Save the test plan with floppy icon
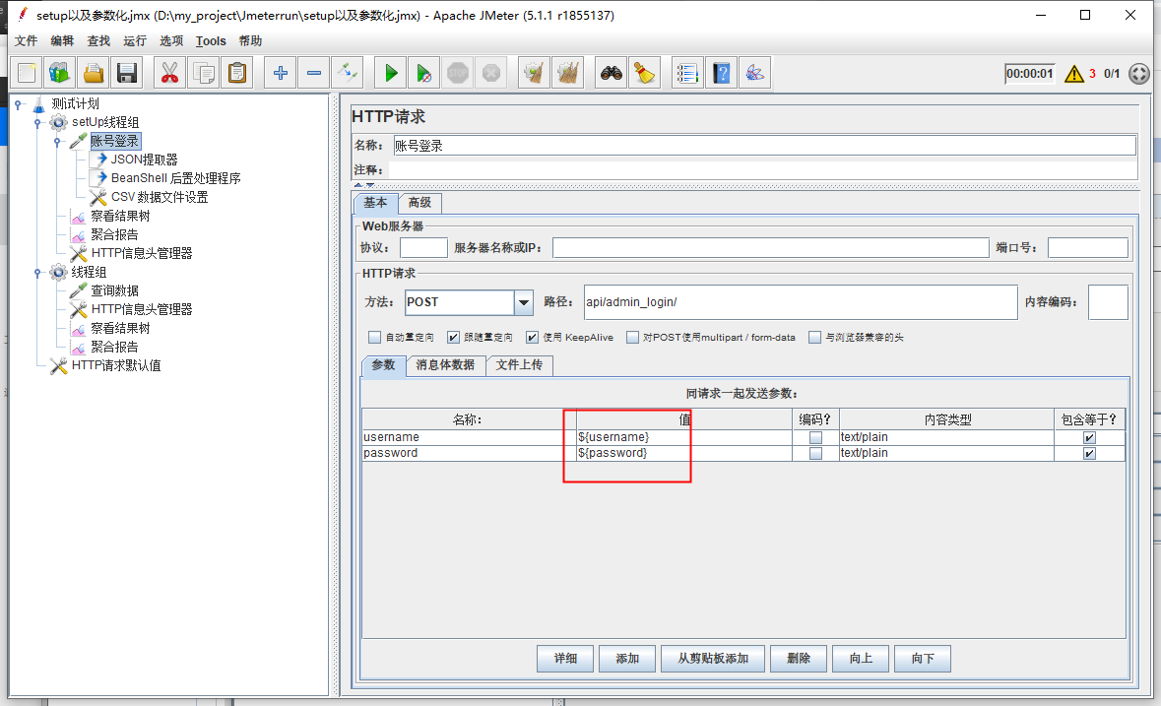 pyautogui.click(x=127, y=73)
